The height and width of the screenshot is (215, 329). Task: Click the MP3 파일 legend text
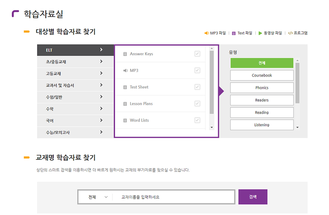pyautogui.click(x=218, y=33)
